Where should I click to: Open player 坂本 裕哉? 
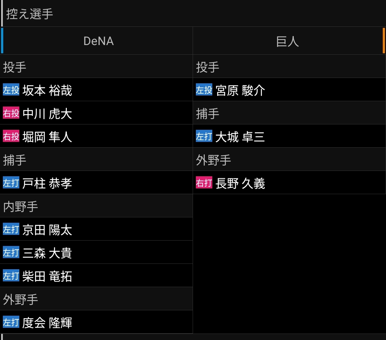47,90
